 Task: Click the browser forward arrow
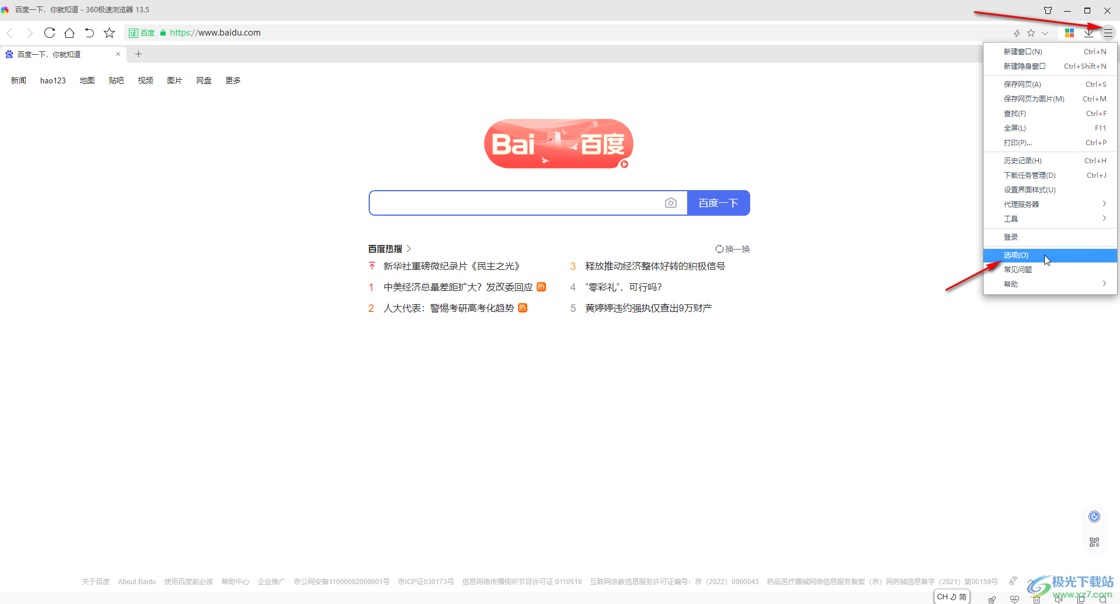coord(29,33)
